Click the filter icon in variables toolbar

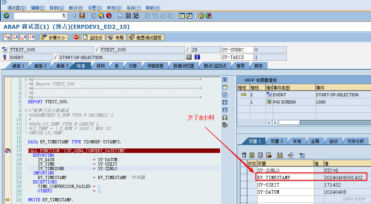tap(302, 155)
